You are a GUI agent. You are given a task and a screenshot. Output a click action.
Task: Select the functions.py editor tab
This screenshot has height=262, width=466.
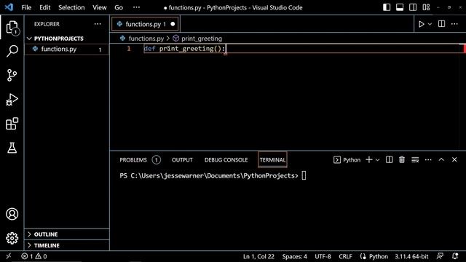(145, 24)
